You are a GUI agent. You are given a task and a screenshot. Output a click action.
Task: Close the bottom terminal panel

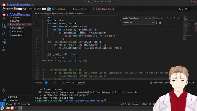tap(194, 83)
